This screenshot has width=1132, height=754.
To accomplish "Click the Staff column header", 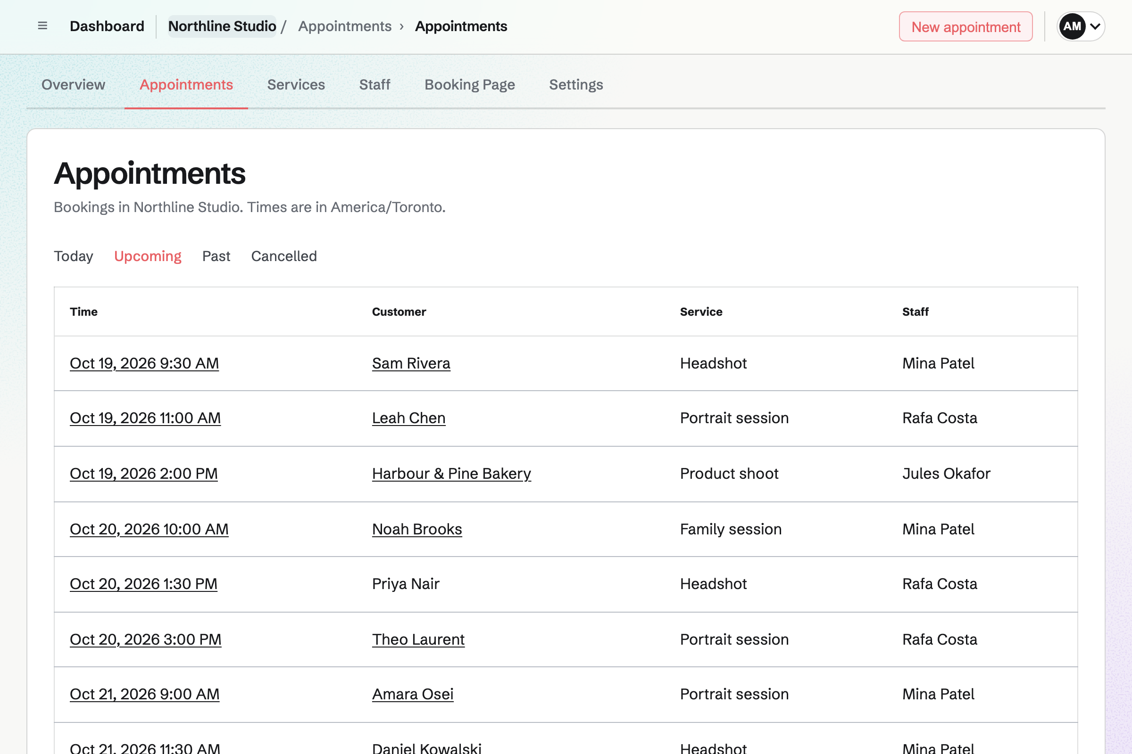I will tap(916, 311).
